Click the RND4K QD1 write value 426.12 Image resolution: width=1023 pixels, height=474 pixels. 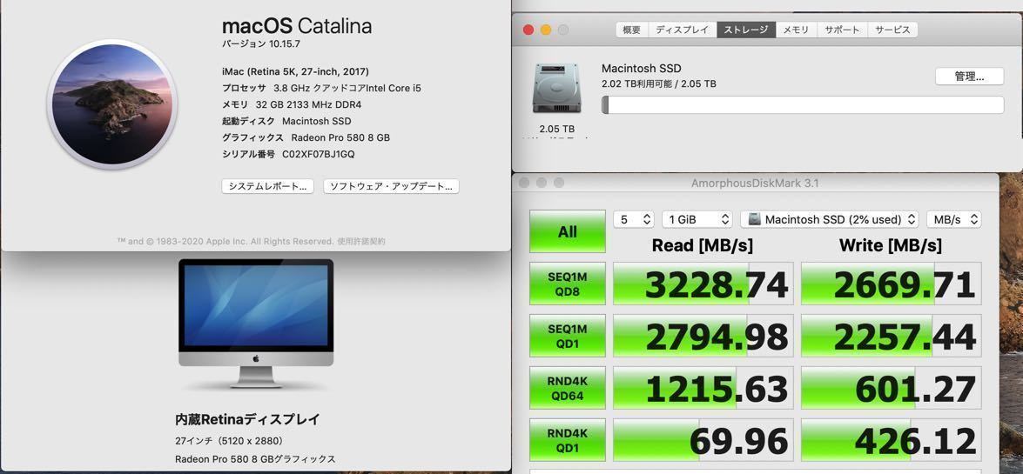pos(892,440)
